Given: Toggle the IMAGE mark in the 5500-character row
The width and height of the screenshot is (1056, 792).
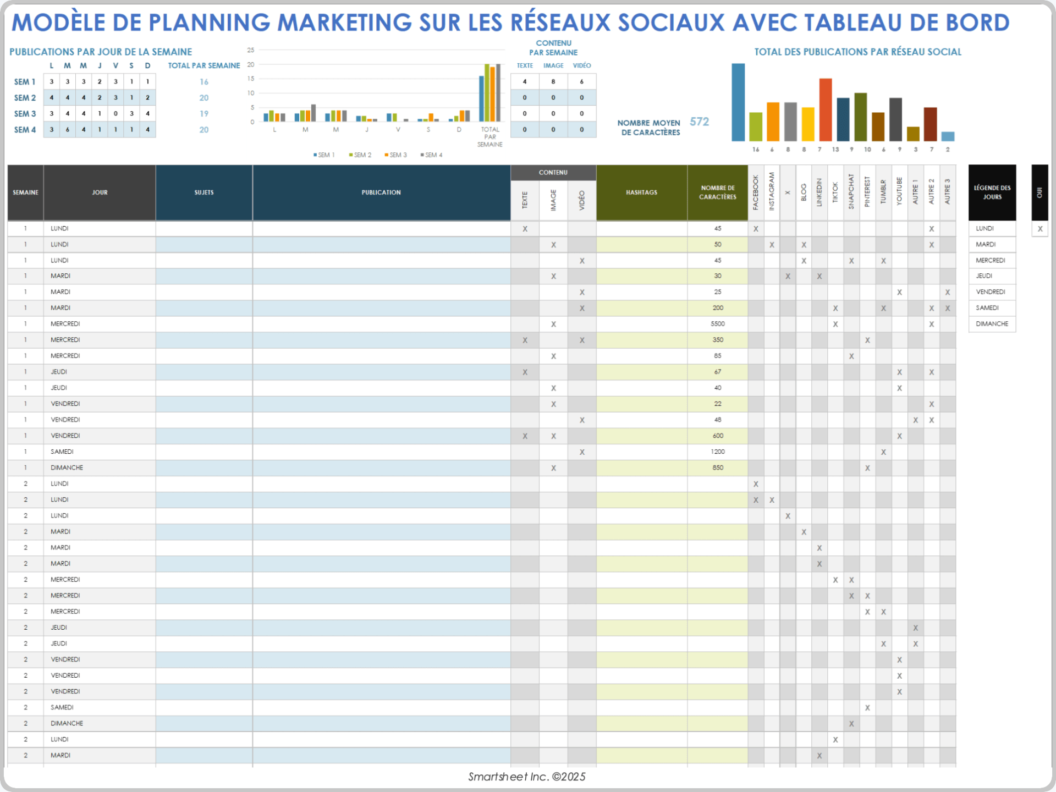Looking at the screenshot, I should click(553, 324).
